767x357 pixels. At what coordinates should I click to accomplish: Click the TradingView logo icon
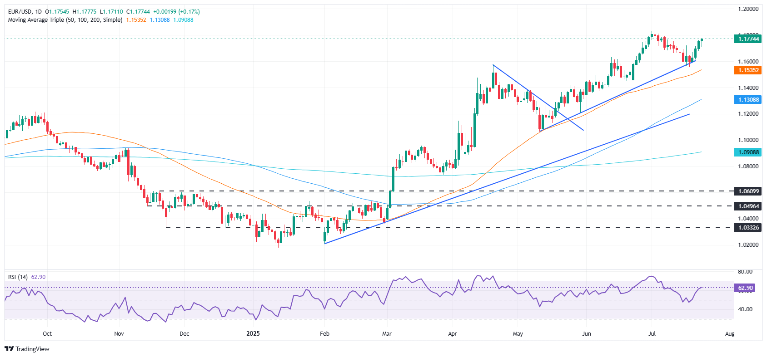click(9, 349)
